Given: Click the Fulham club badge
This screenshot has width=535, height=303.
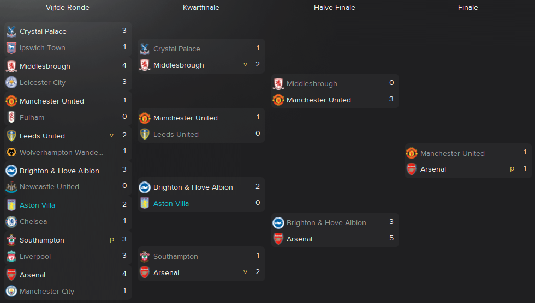Looking at the screenshot, I should tap(11, 118).
